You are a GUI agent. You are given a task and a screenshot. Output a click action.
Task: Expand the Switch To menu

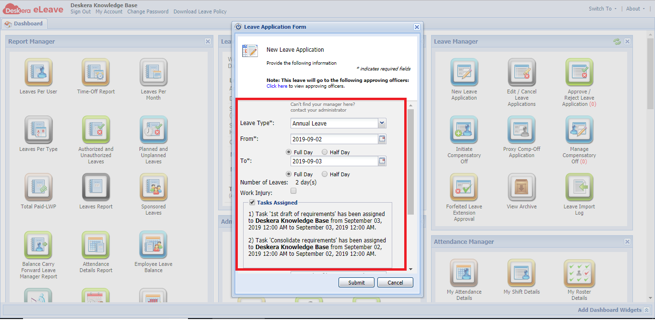point(601,8)
